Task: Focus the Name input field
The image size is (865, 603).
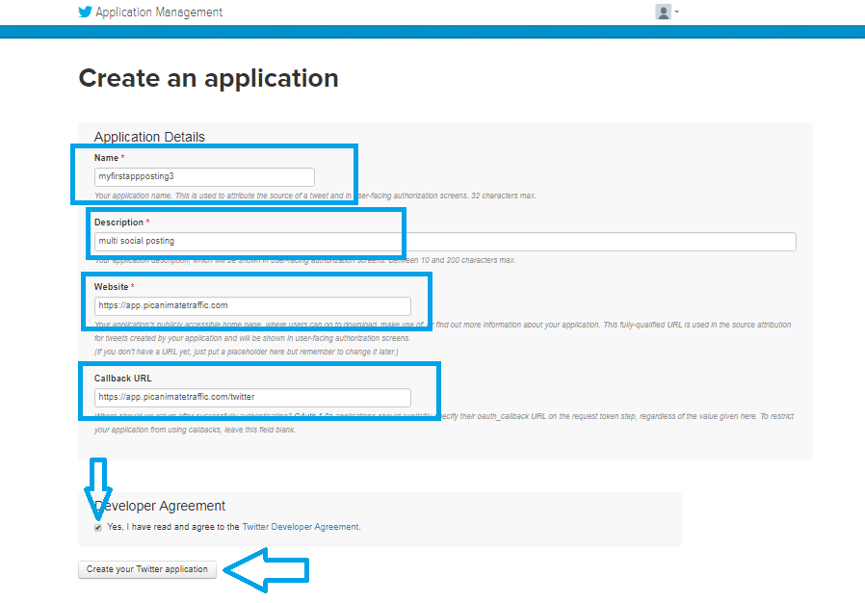Action: (204, 177)
